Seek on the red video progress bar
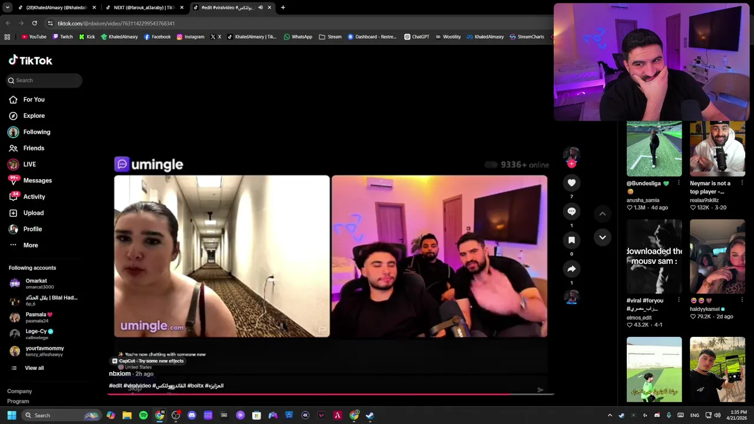Screen dimensions: 754x424 pyautogui.click(x=330, y=394)
